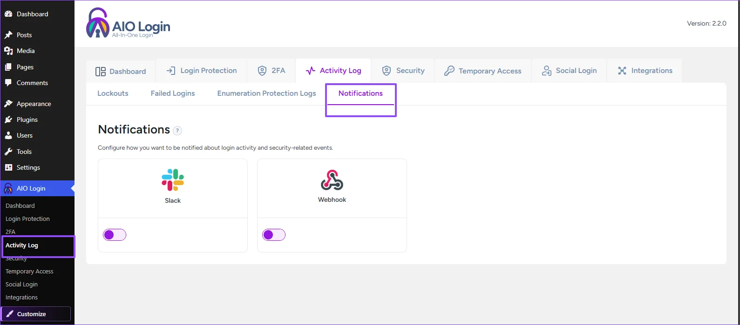Open the Users menu label
The height and width of the screenshot is (325, 740).
tap(25, 135)
